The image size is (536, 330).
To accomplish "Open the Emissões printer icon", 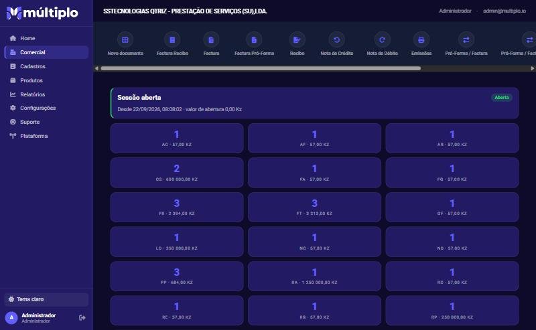I will coord(421,40).
